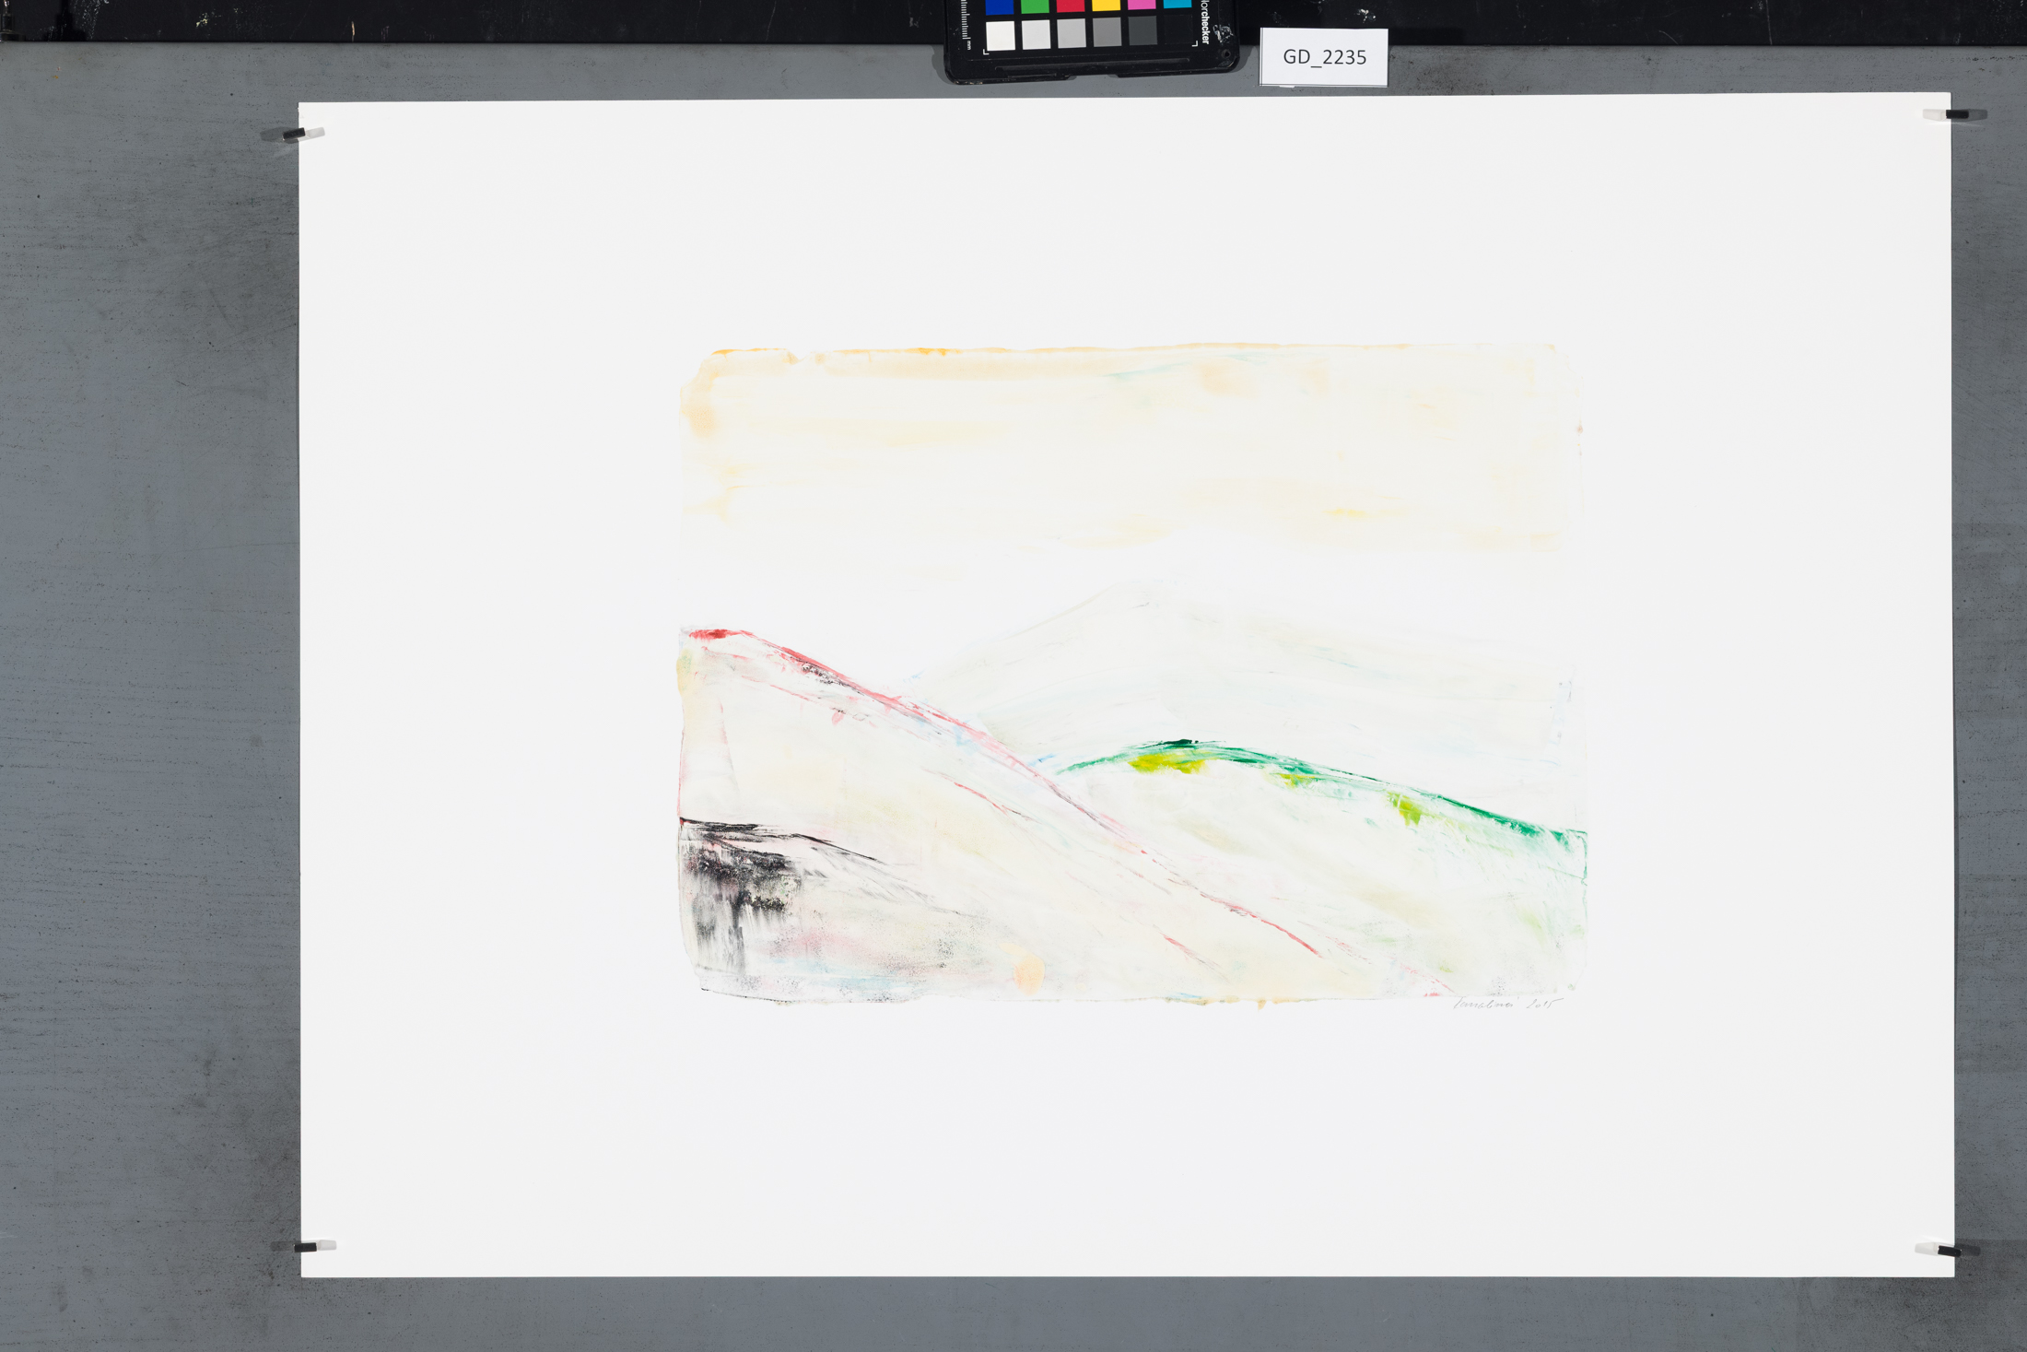This screenshot has height=1352, width=2027.
Task: Click the top-left magnet clip
Action: tap(299, 135)
